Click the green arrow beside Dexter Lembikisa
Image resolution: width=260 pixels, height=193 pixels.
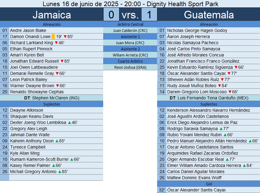pyautogui.click(x=69, y=123)
